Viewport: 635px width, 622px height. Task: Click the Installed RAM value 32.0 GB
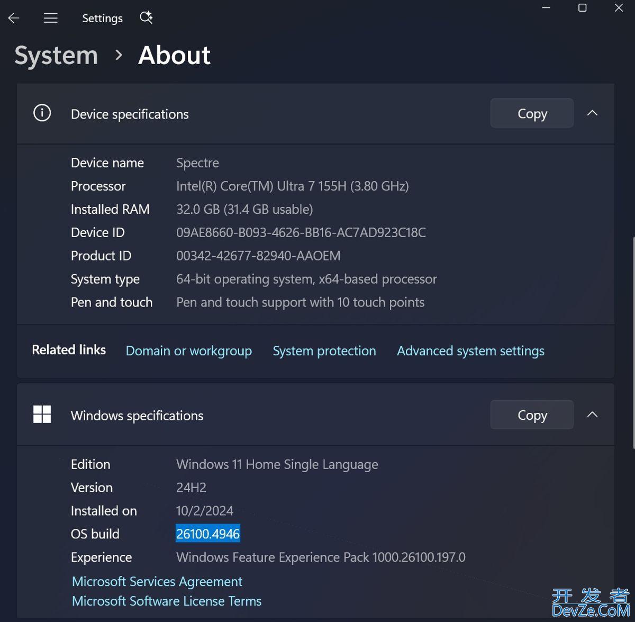(x=244, y=210)
